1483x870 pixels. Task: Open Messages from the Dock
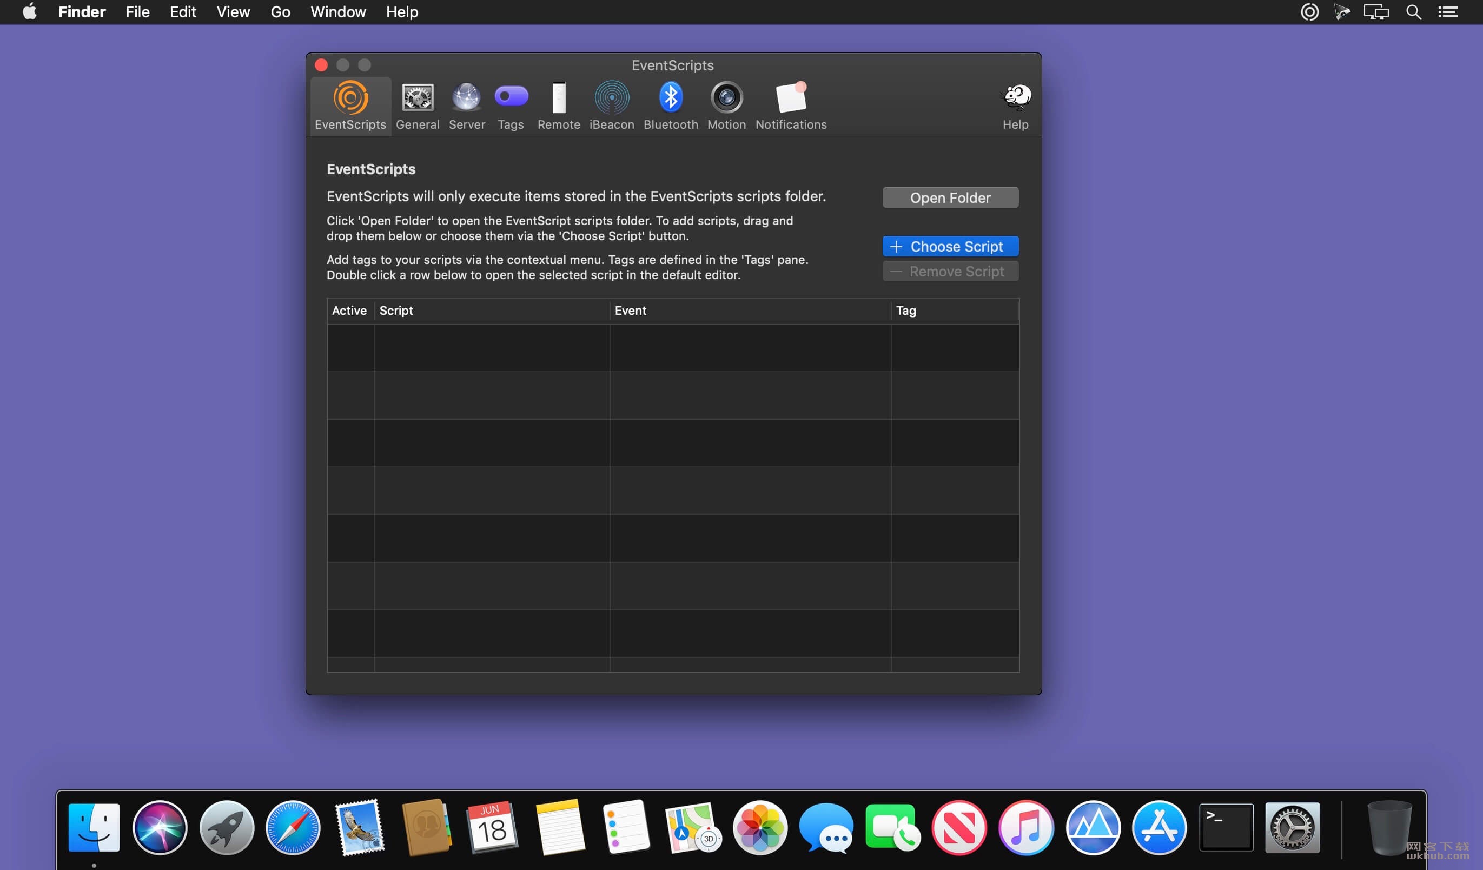pos(826,828)
